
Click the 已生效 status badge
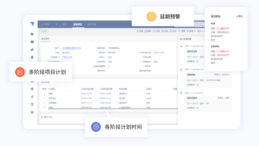click(43, 31)
